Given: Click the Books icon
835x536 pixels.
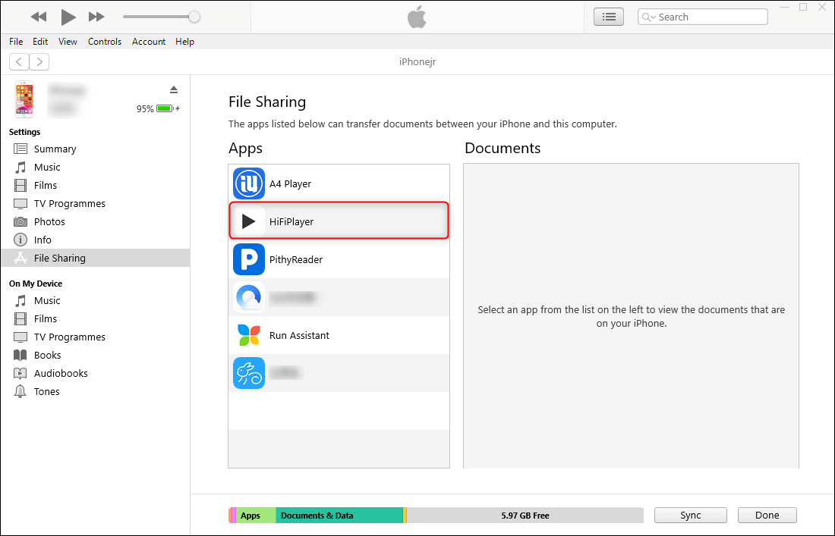Looking at the screenshot, I should 20,356.
